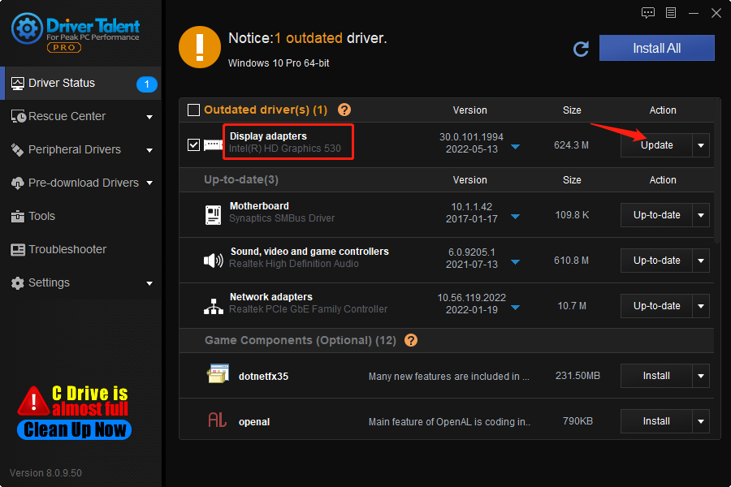Click Up-to-date button for Motherboard
The image size is (731, 487).
(656, 215)
